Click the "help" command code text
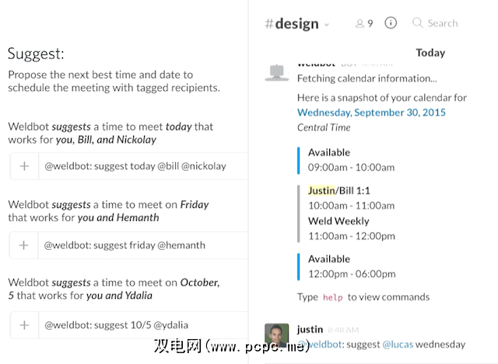498x364 pixels. click(x=332, y=297)
